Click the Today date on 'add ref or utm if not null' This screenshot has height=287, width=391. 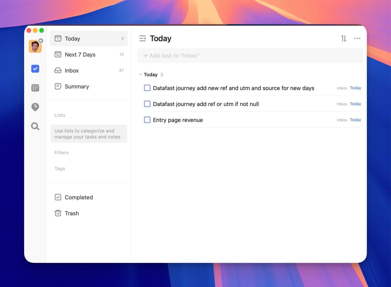(x=355, y=104)
